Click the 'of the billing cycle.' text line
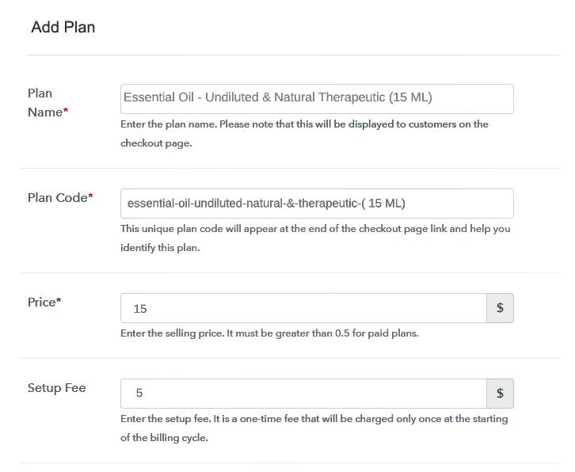The image size is (575, 472). 164,438
